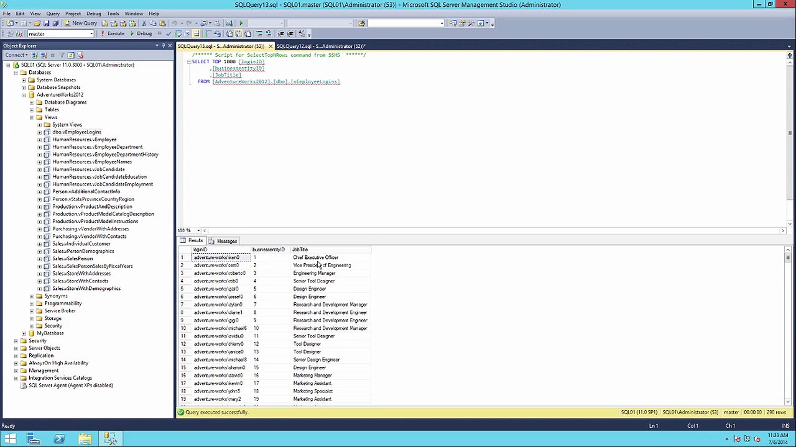Click the Copy icon in toolbar
This screenshot has width=796, height=447.
click(x=153, y=23)
